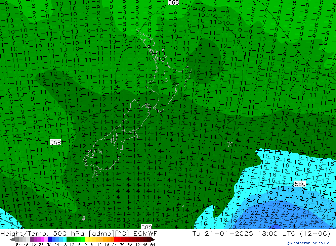
Task: Click the '42' legend value
Action: tap(137, 245)
